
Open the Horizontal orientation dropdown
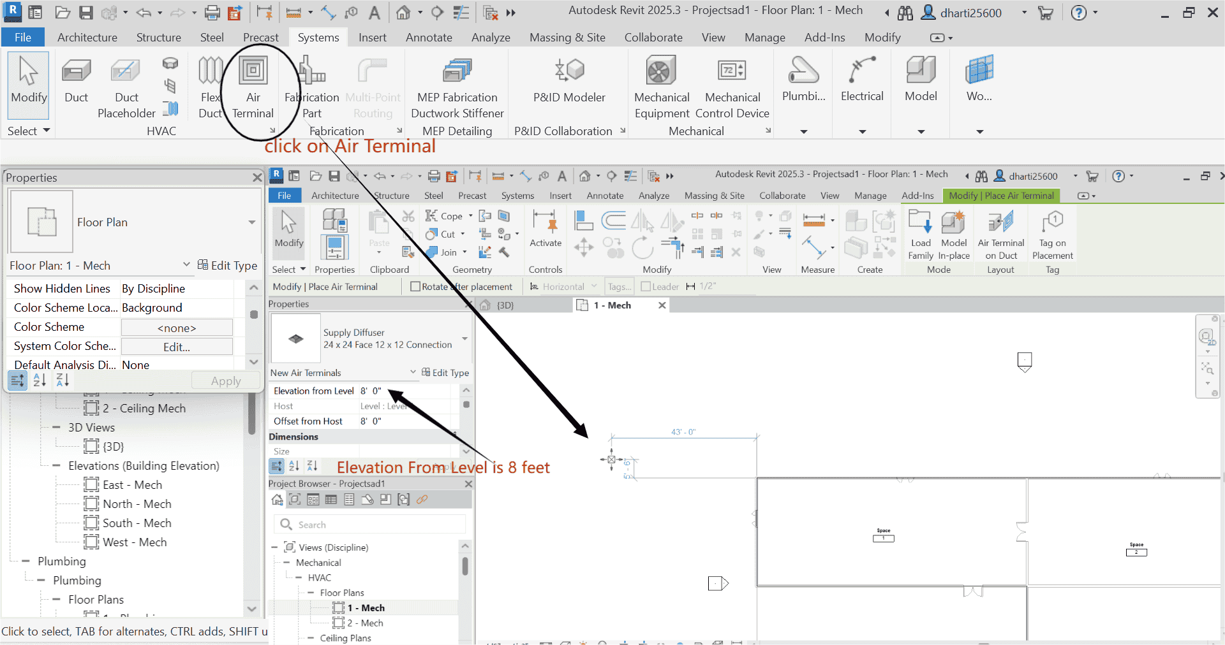tap(594, 286)
